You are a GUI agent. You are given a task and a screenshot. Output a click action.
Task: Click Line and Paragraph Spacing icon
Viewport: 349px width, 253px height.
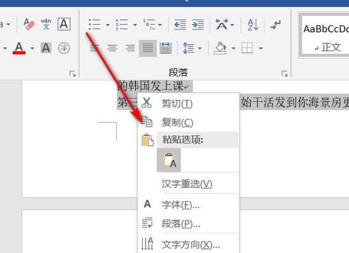(x=189, y=48)
